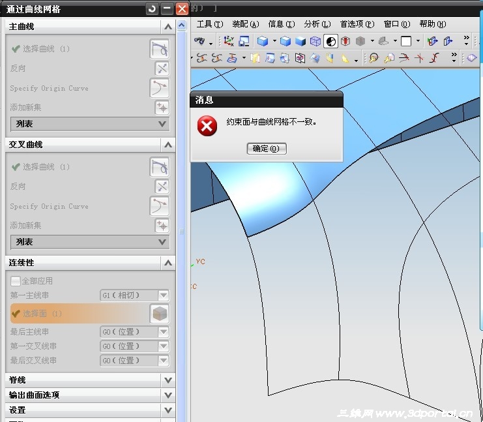Click the red cube section view icon
Image resolution: width=483 pixels, height=422 pixels.
click(x=345, y=41)
